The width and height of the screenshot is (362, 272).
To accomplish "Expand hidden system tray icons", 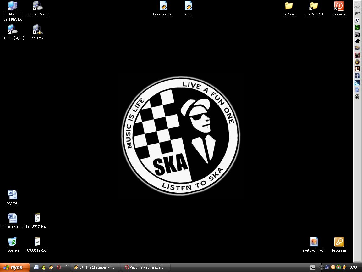I will (321, 267).
